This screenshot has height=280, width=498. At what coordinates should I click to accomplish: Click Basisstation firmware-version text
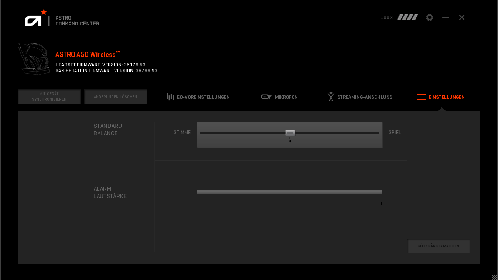point(106,71)
